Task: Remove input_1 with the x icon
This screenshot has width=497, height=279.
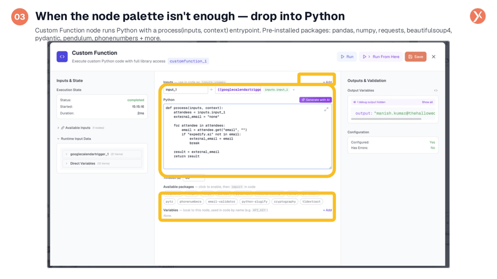Action: click(294, 90)
